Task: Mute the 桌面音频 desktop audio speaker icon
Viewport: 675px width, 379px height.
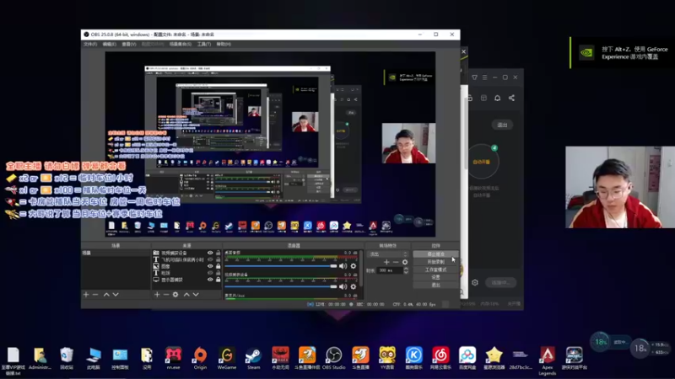Action: 343,266
